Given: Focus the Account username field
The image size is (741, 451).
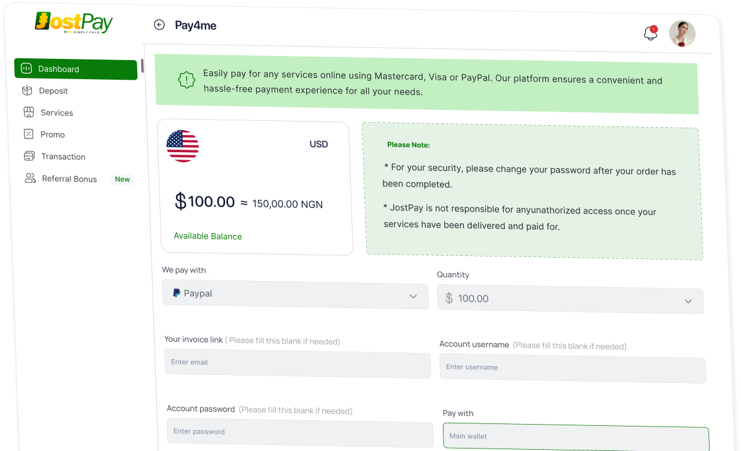Looking at the screenshot, I should pos(572,369).
